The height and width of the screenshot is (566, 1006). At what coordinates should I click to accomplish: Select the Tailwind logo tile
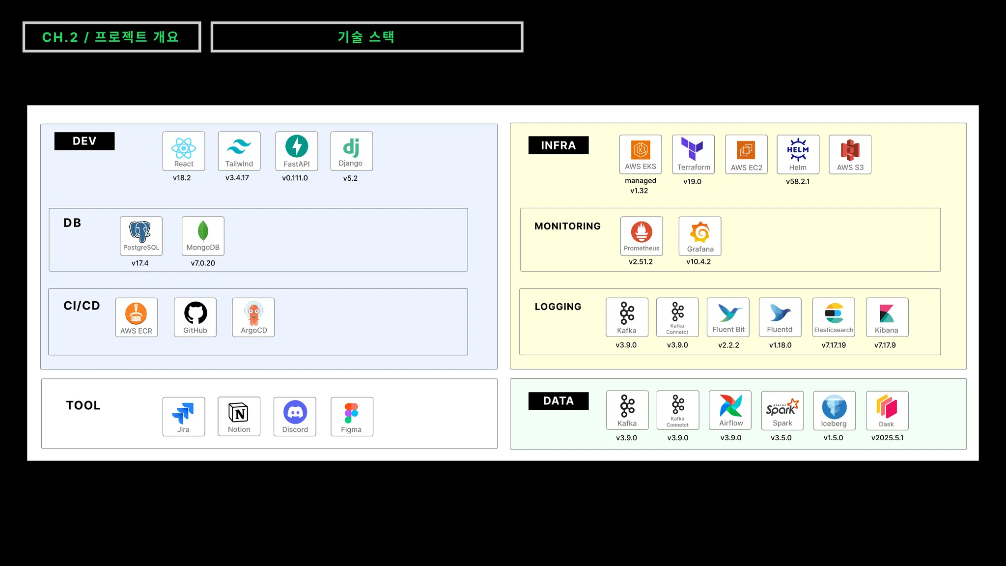[239, 151]
